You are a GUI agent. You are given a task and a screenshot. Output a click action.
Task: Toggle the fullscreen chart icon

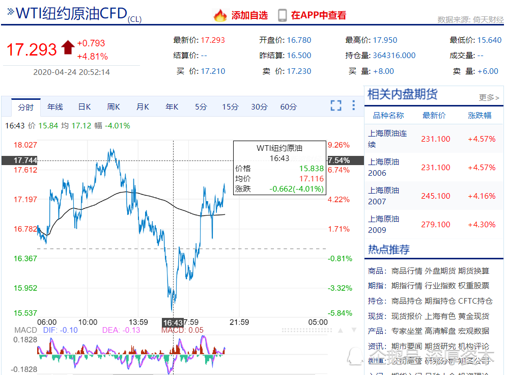coord(336,105)
